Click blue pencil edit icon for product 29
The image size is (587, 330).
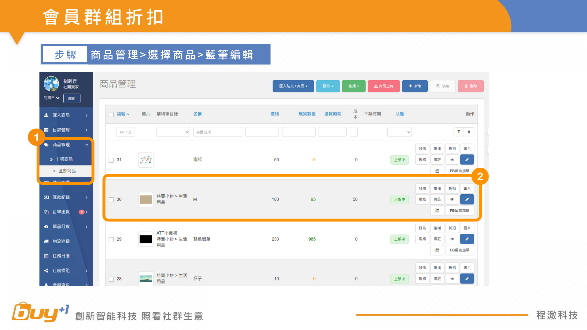tap(467, 239)
